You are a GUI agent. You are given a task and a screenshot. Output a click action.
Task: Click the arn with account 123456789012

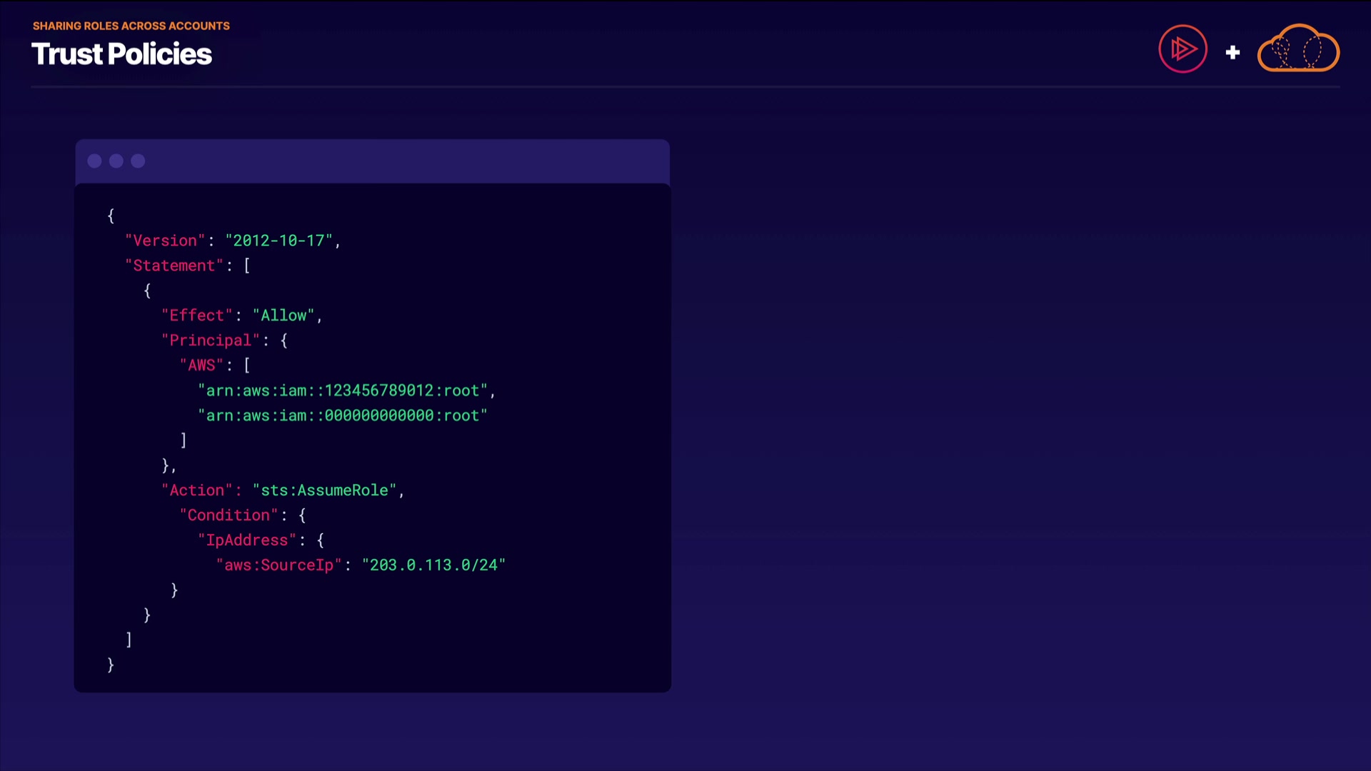pos(343,390)
